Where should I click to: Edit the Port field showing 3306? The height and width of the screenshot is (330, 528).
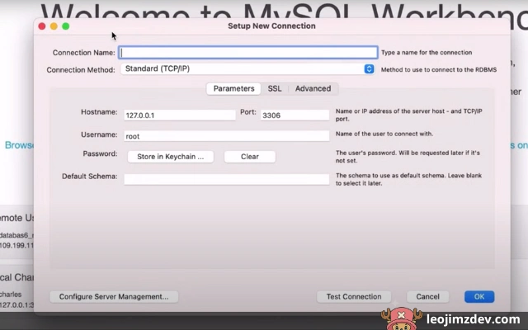(x=295, y=115)
